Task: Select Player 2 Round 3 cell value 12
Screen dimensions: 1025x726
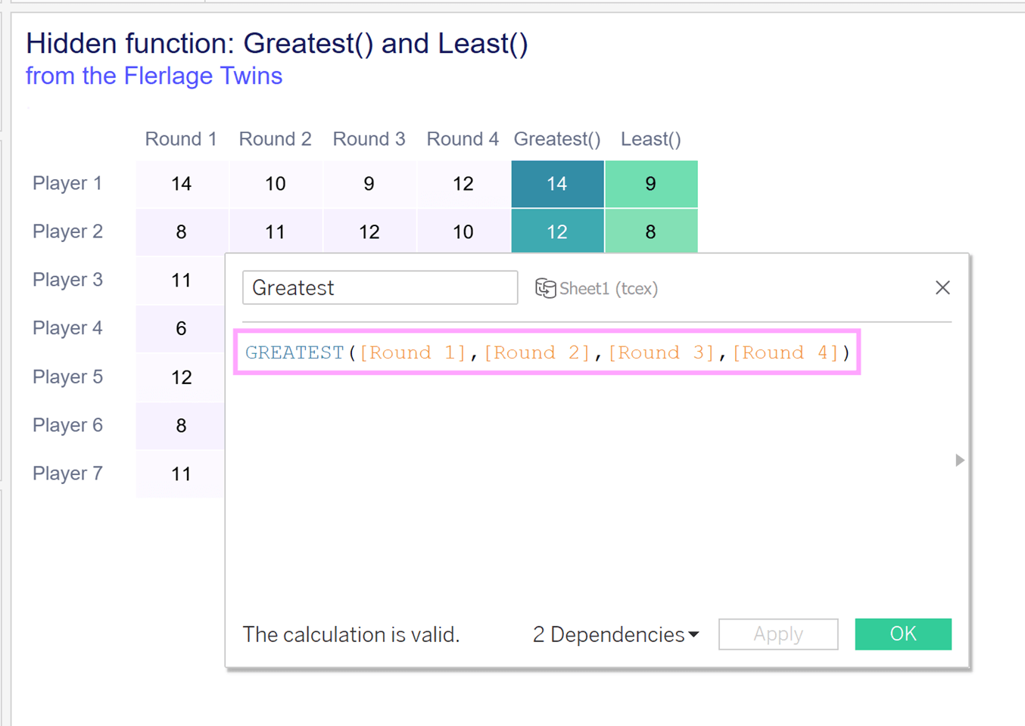Action: coord(369,231)
